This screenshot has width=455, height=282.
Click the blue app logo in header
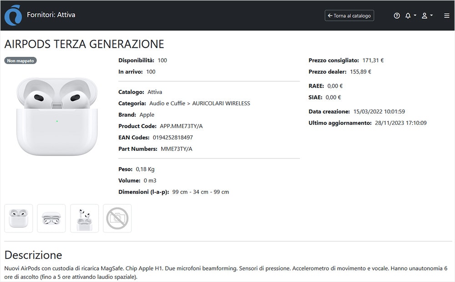[13, 15]
